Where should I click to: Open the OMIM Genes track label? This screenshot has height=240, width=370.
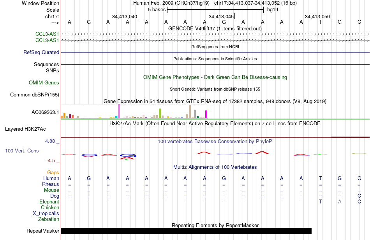click(44, 83)
